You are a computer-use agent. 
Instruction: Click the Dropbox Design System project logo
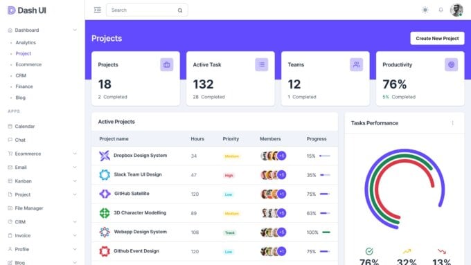click(x=105, y=156)
